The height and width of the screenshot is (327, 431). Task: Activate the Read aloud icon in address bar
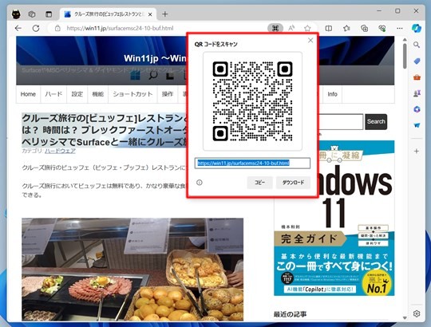291,28
